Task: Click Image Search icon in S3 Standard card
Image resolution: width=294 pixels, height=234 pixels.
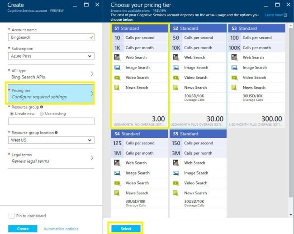Action: click(x=234, y=68)
